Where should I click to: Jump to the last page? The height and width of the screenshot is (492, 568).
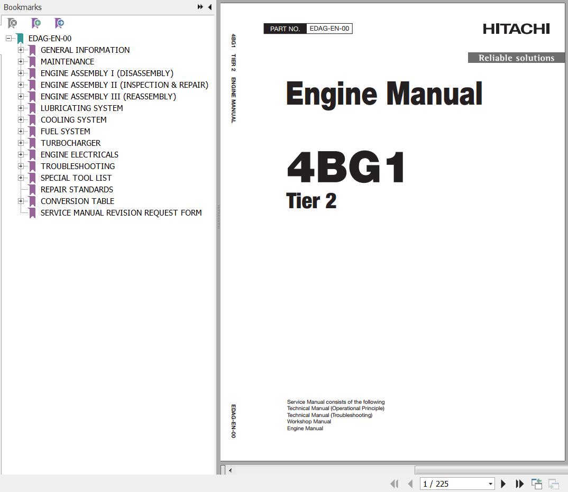(x=519, y=484)
